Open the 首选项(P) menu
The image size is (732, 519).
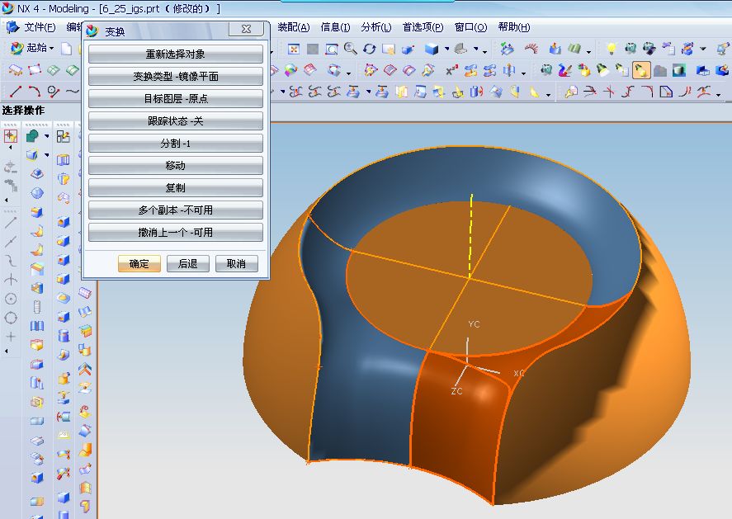pyautogui.click(x=423, y=27)
